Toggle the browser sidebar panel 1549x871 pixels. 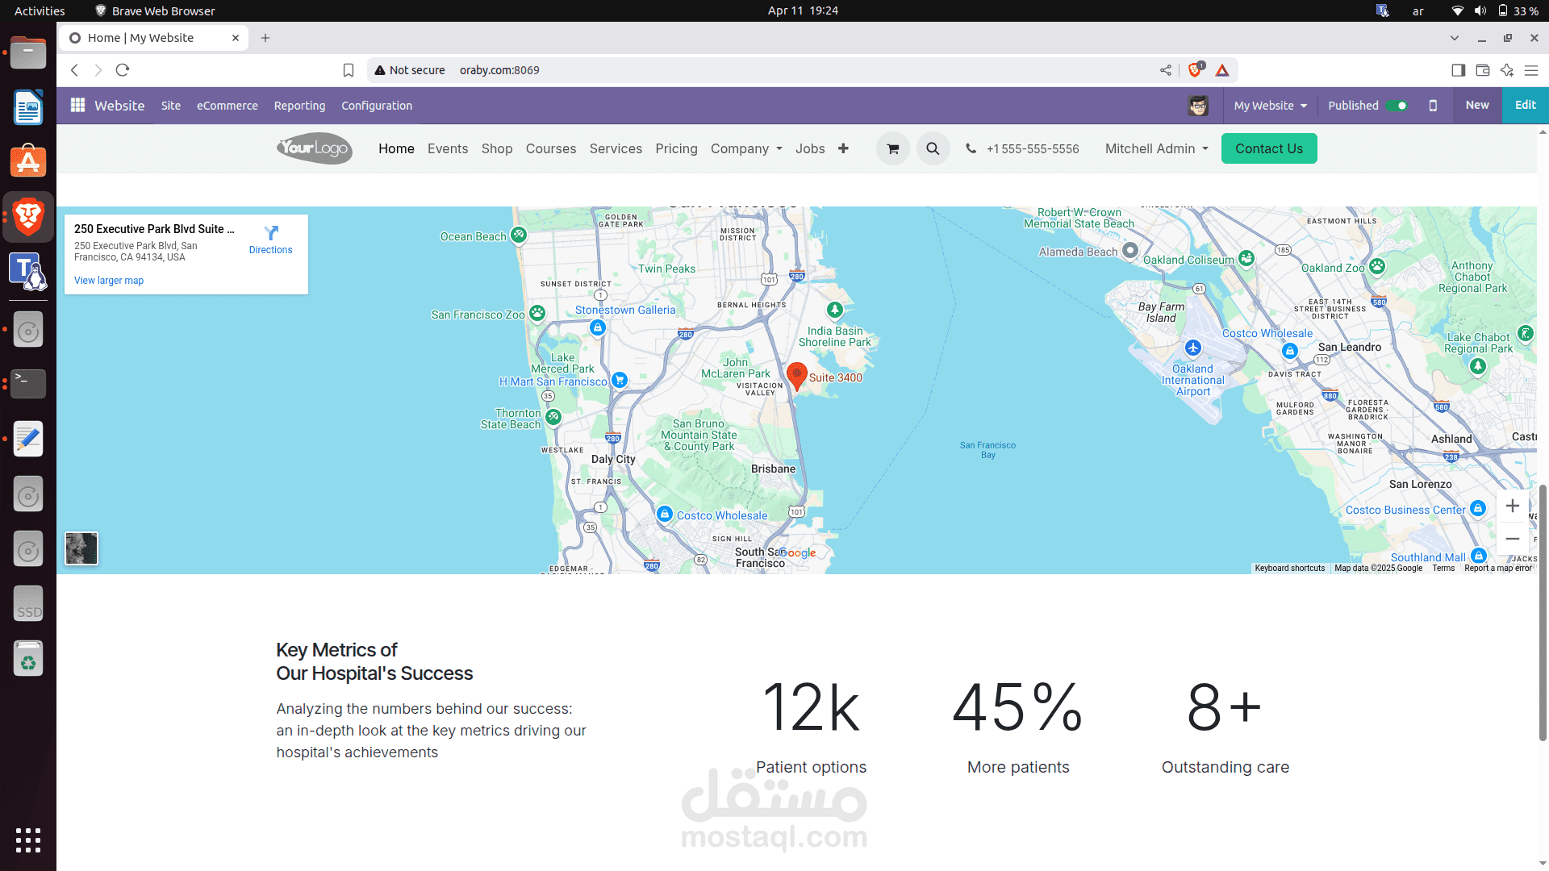tap(1458, 70)
